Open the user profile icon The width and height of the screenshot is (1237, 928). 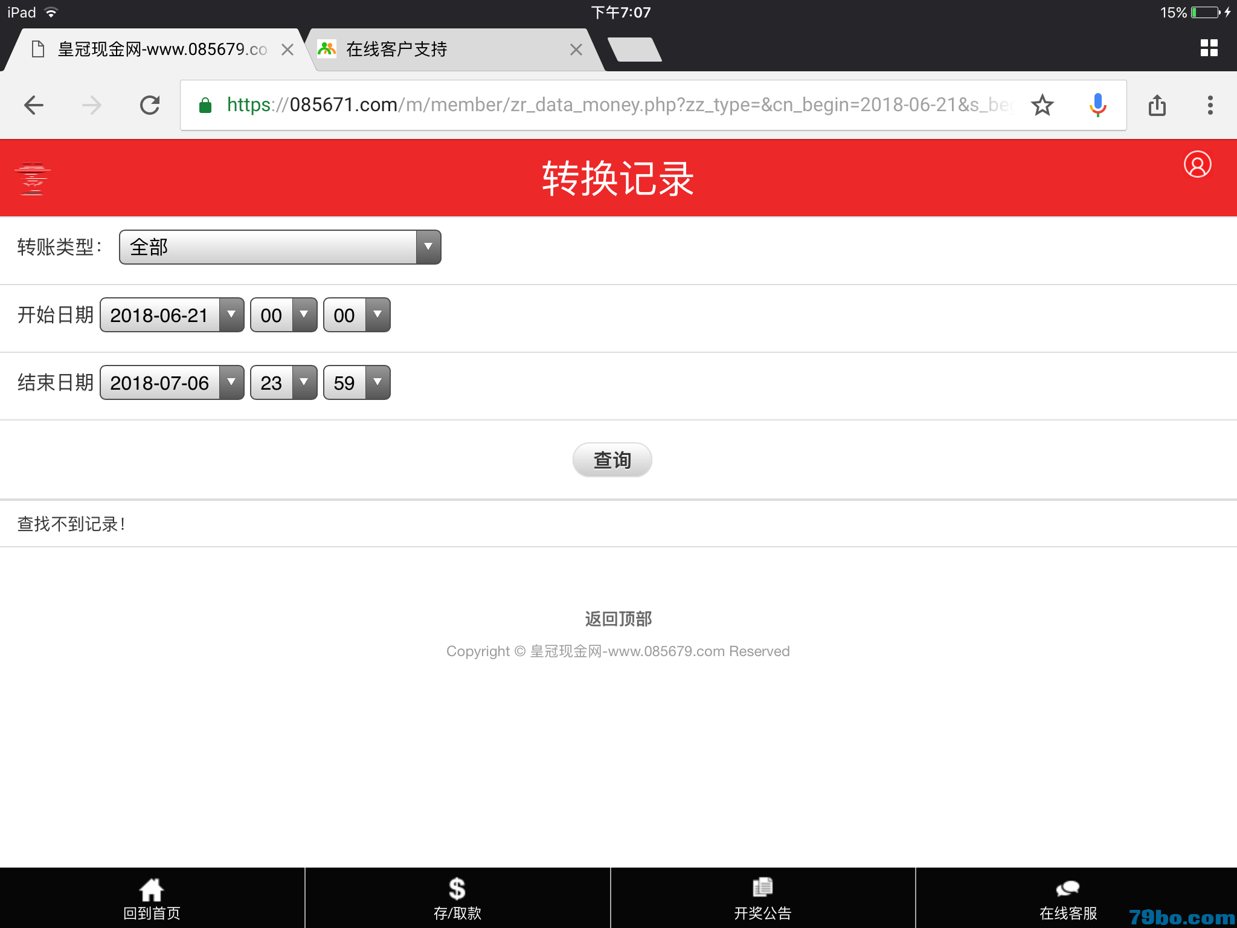coord(1197,164)
